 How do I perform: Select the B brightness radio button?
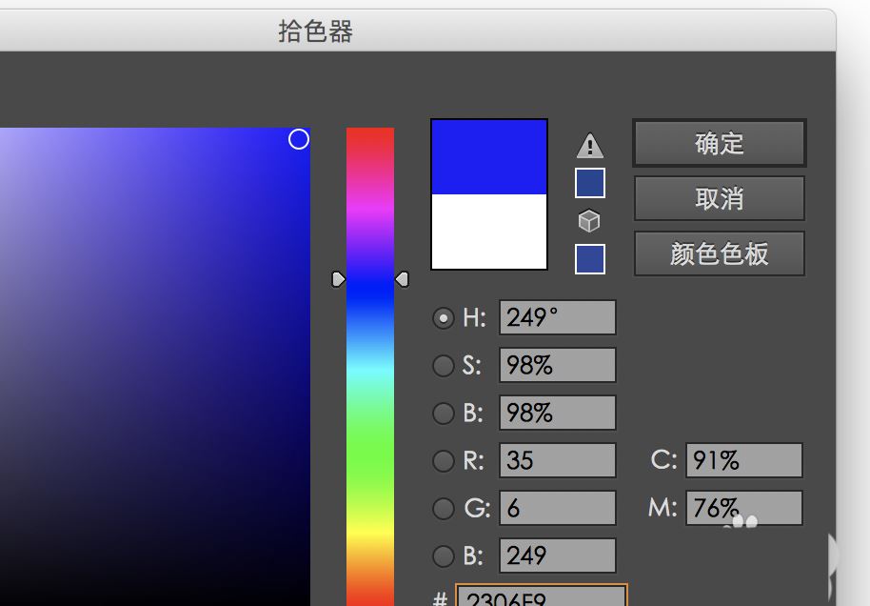443,413
